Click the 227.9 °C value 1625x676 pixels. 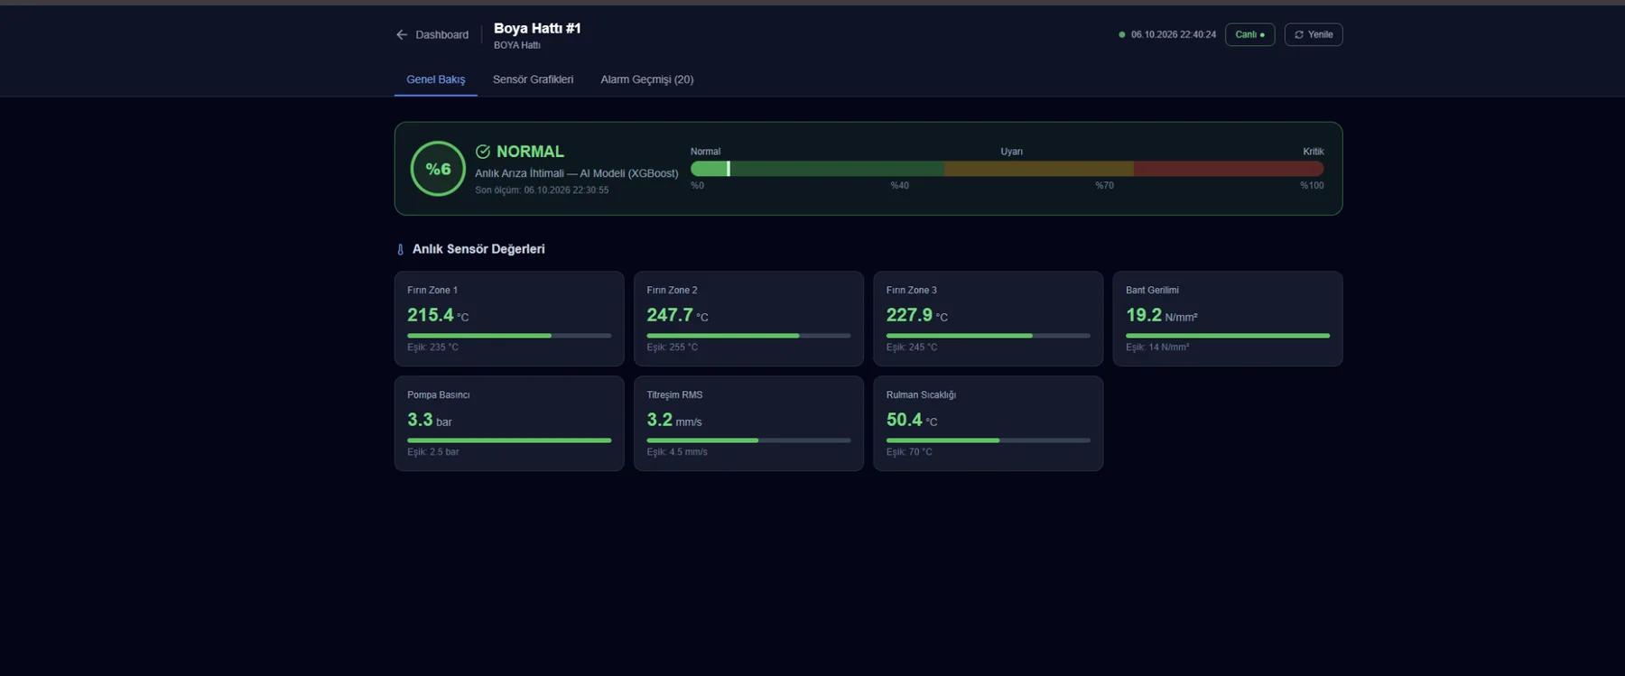pos(917,315)
